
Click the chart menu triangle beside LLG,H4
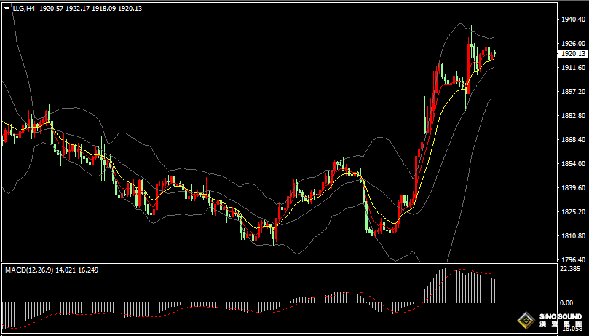7,9
